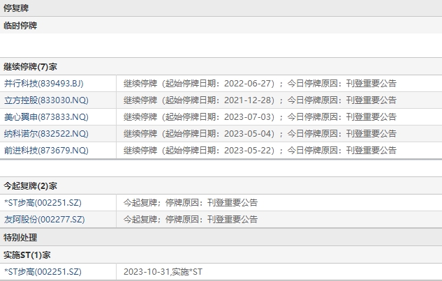Select suspension details dated 2023-05-04
Screen dimensions: 442x281
tap(260, 133)
